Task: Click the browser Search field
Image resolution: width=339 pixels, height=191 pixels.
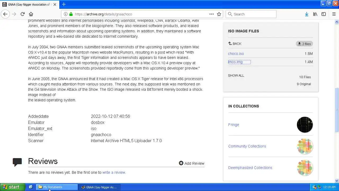Action: coord(251,14)
